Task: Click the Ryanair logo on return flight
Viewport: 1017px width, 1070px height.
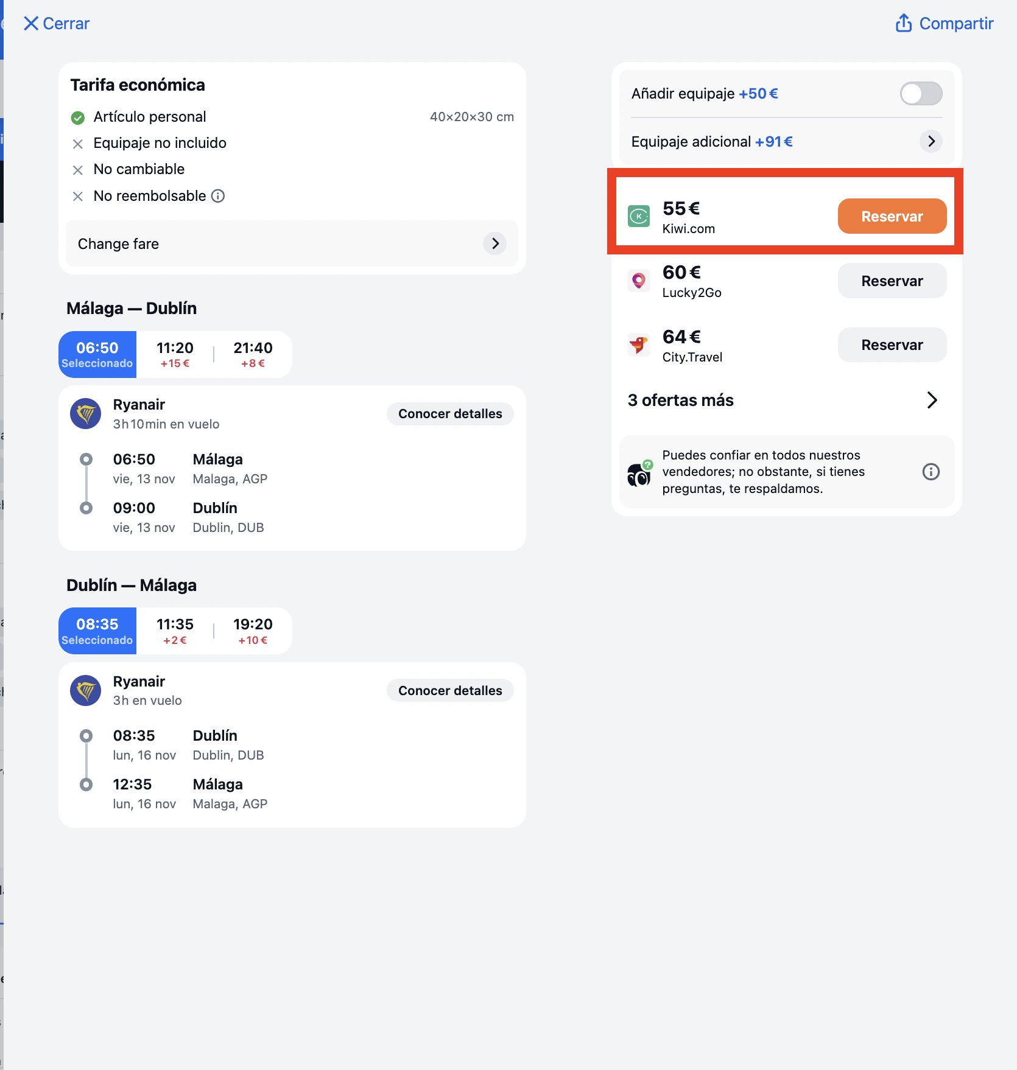Action: click(86, 690)
